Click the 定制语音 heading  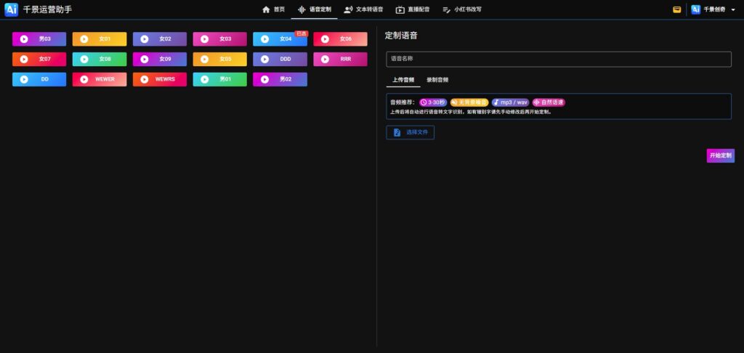(x=401, y=36)
